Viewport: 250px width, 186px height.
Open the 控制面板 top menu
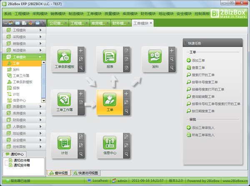click(202, 14)
